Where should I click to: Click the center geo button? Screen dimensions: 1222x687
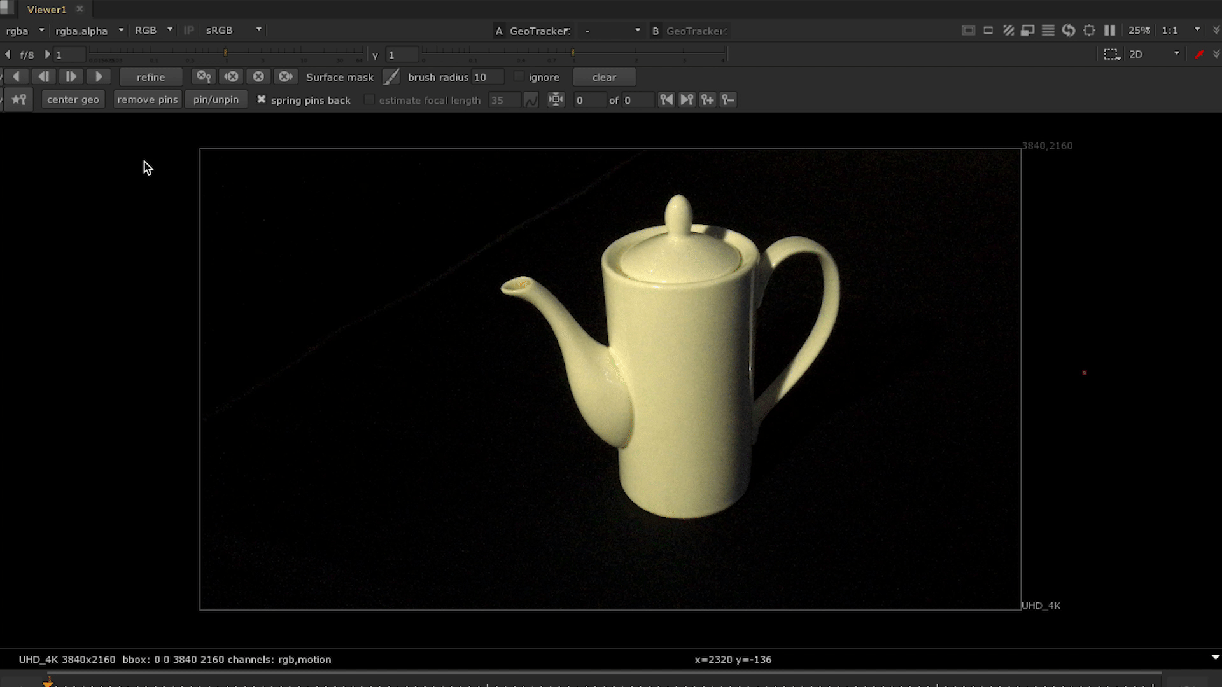[x=73, y=100]
